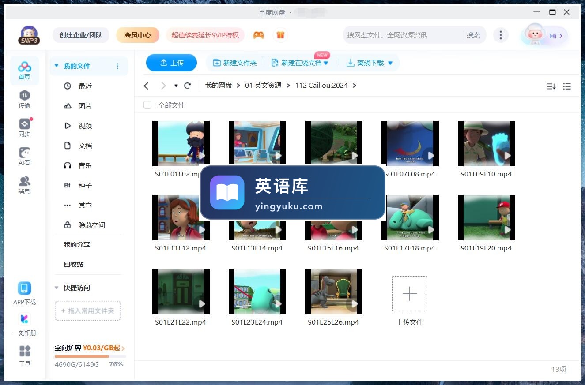Click 空间扩容 ¥0.03/GB起 link
Screen dimensions: 585x385
[90, 348]
